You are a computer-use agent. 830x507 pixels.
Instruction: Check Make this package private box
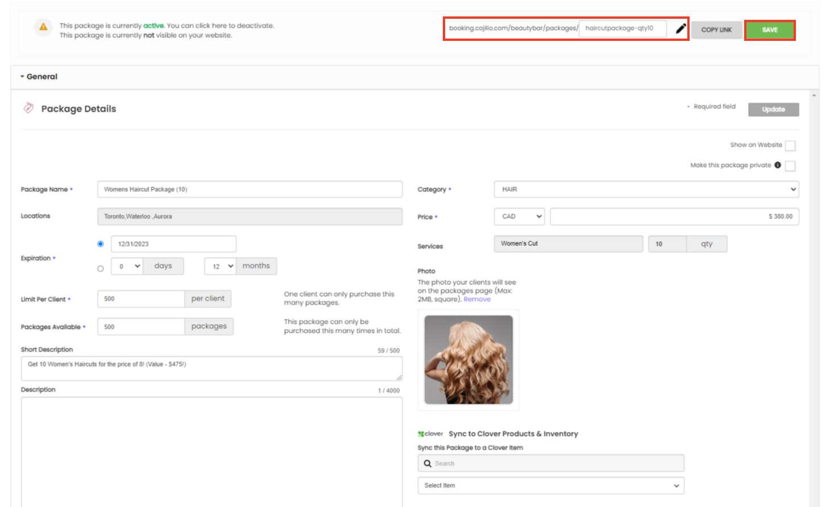tap(790, 166)
